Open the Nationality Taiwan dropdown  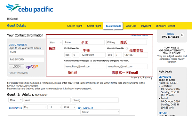coord(100,112)
